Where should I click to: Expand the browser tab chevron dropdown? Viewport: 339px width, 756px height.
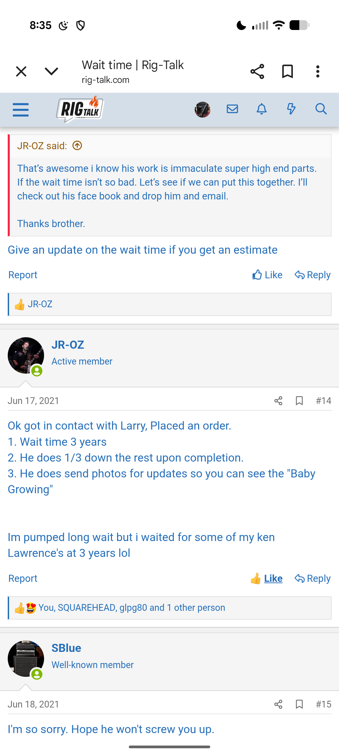(51, 71)
